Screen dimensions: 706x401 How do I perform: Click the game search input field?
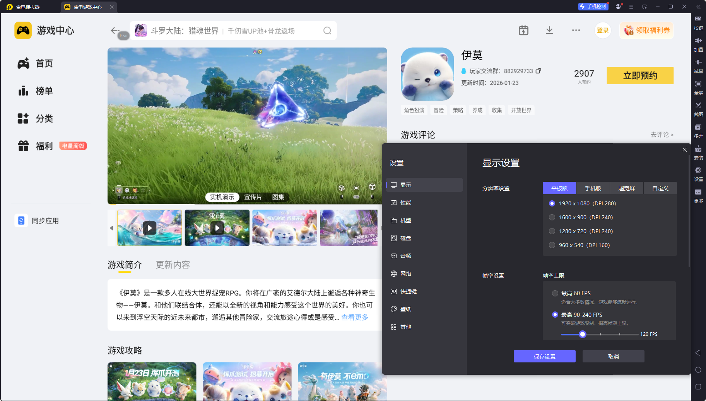(x=233, y=30)
